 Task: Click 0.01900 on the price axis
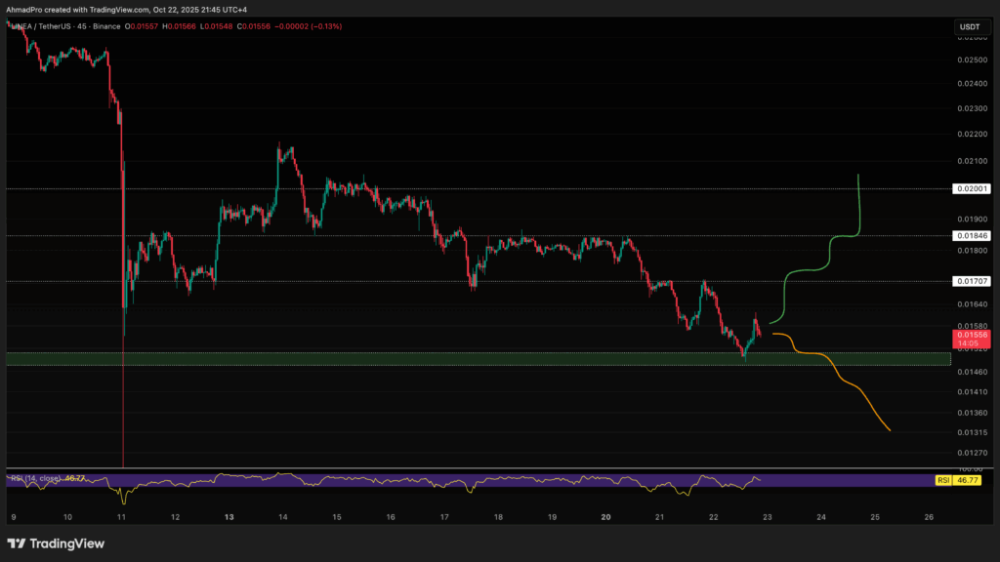pyautogui.click(x=972, y=220)
